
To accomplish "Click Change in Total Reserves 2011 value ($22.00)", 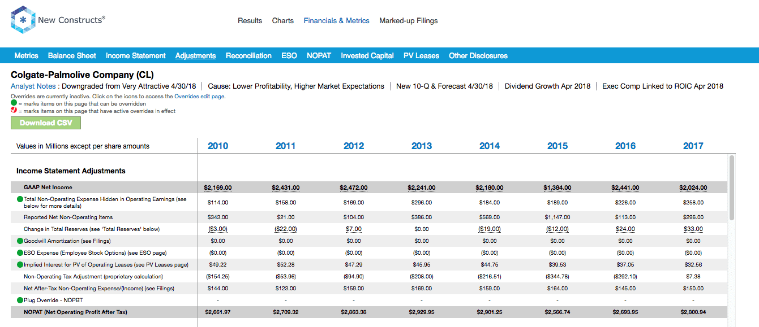I will (x=286, y=229).
